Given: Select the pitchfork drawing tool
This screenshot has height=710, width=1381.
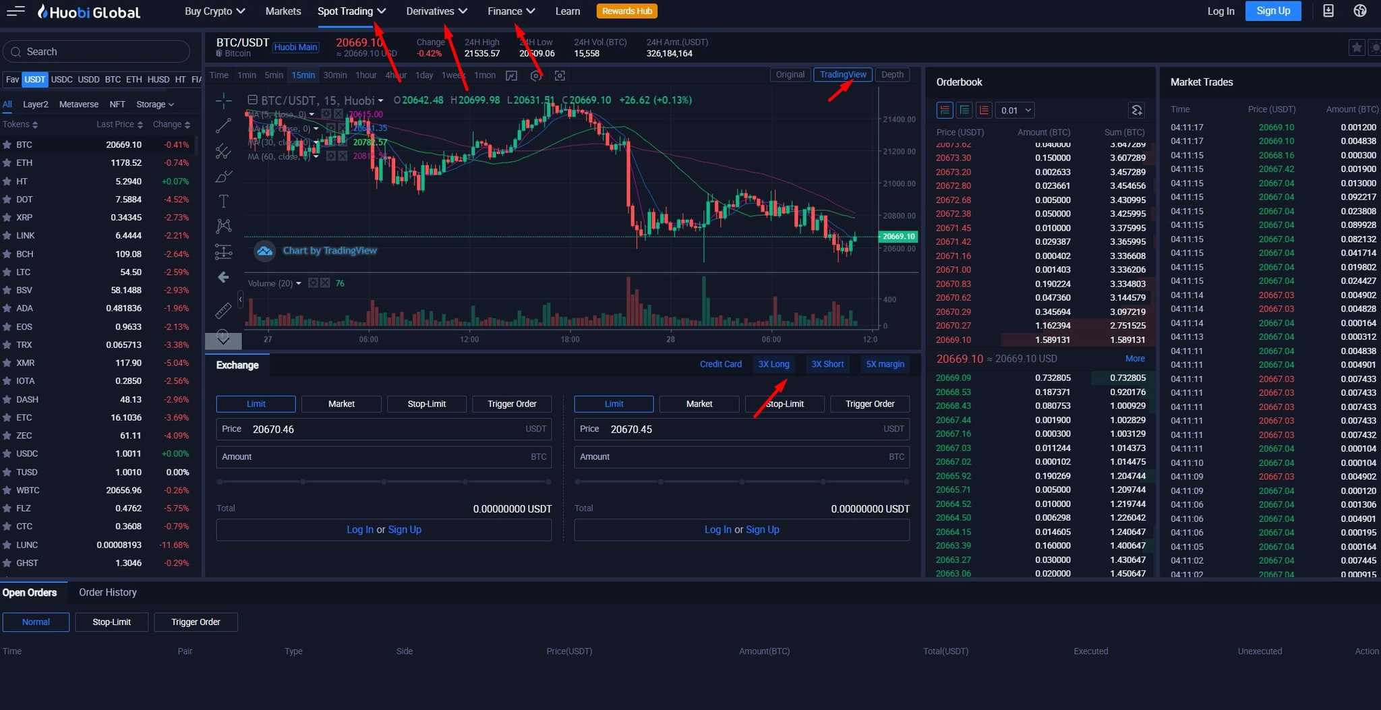Looking at the screenshot, I should tap(223, 151).
